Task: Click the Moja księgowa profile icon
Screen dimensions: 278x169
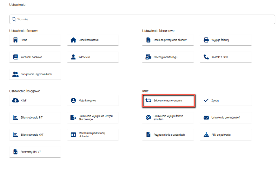Action: click(73, 101)
